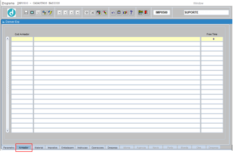Click the Undo arrow icon

(113, 13)
